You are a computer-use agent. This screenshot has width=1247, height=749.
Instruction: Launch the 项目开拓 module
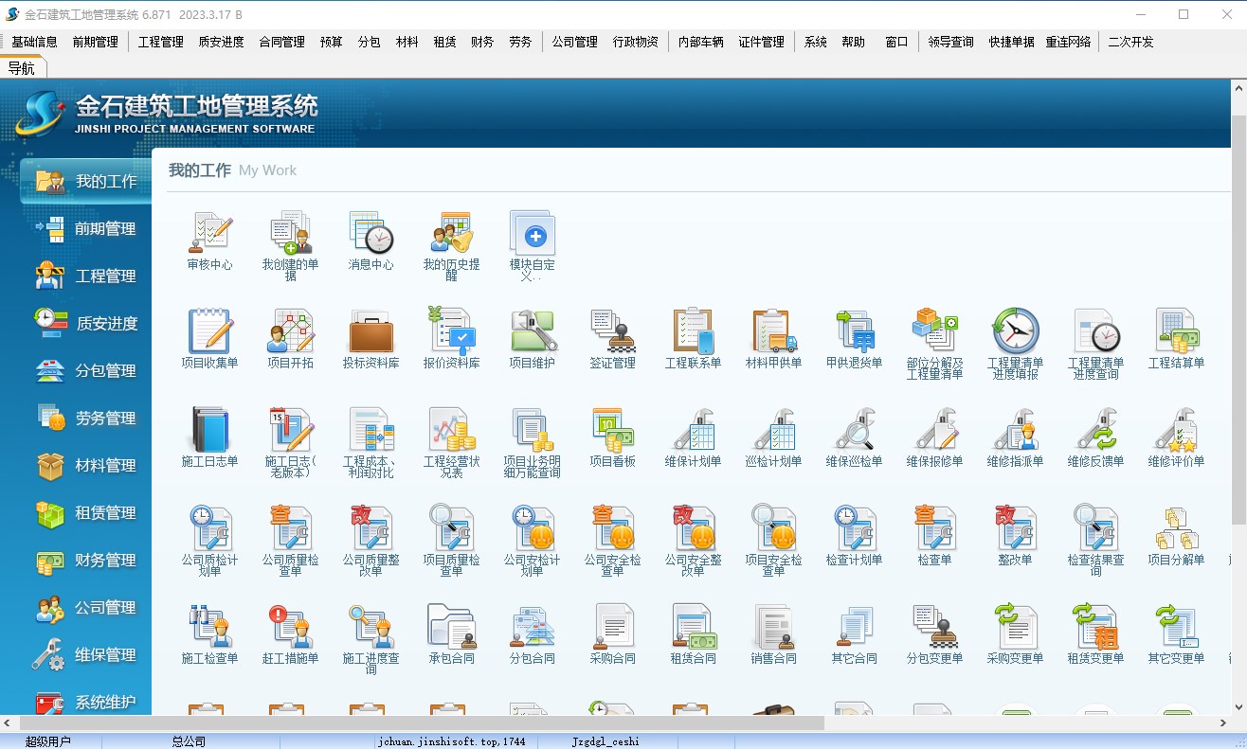coord(290,331)
